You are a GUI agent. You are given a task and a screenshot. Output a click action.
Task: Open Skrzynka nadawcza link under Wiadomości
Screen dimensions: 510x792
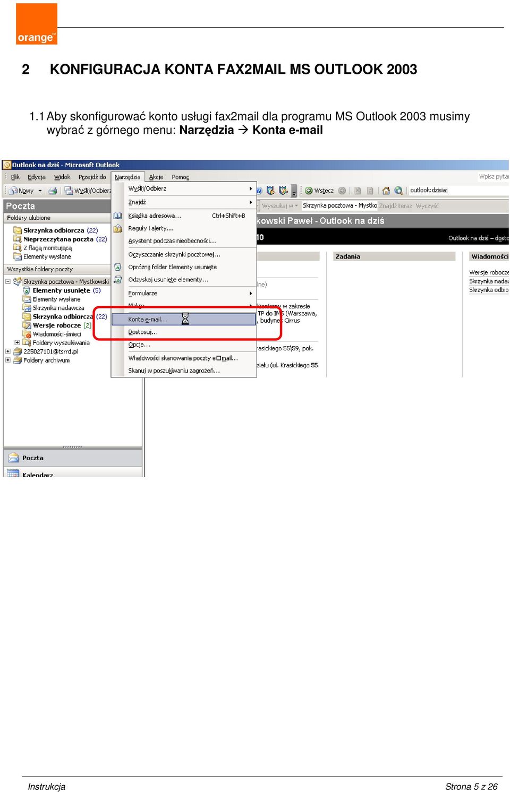tap(489, 281)
